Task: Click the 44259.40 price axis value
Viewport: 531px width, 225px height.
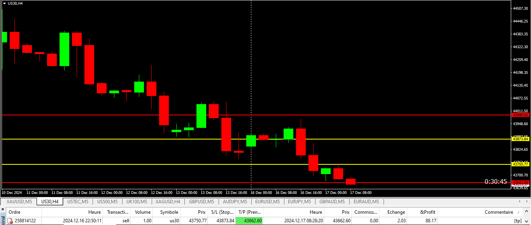Action: (x=521, y=60)
